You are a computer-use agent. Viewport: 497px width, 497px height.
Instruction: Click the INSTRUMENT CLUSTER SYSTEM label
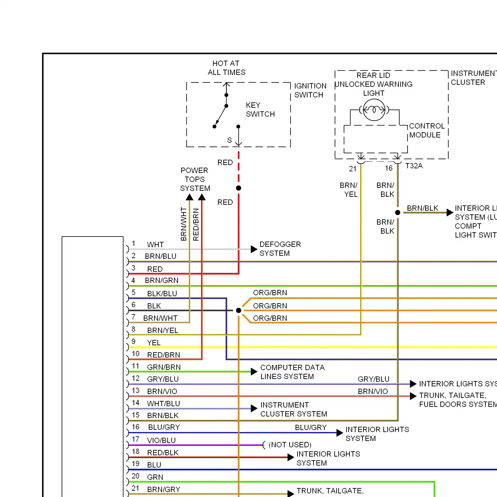tap(294, 410)
